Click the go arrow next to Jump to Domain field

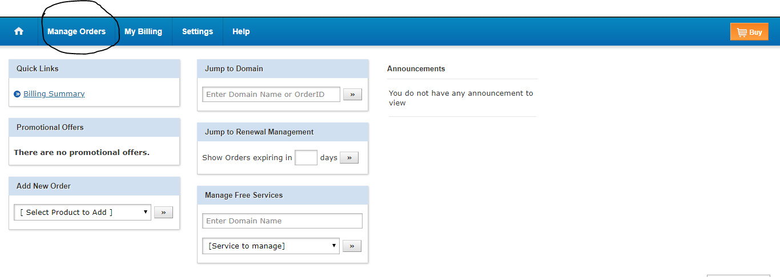[x=352, y=95]
